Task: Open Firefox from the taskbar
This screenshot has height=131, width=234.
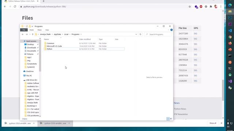Action: pos(230,43)
